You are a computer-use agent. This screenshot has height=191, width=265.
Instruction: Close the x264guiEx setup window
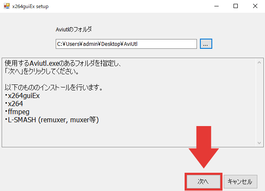(255, 6)
